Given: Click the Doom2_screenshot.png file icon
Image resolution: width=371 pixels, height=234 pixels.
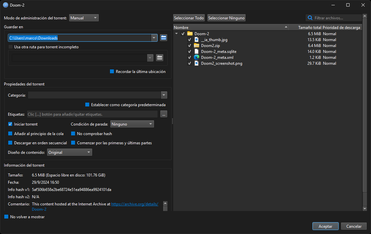Looking at the screenshot, I should pos(197,63).
